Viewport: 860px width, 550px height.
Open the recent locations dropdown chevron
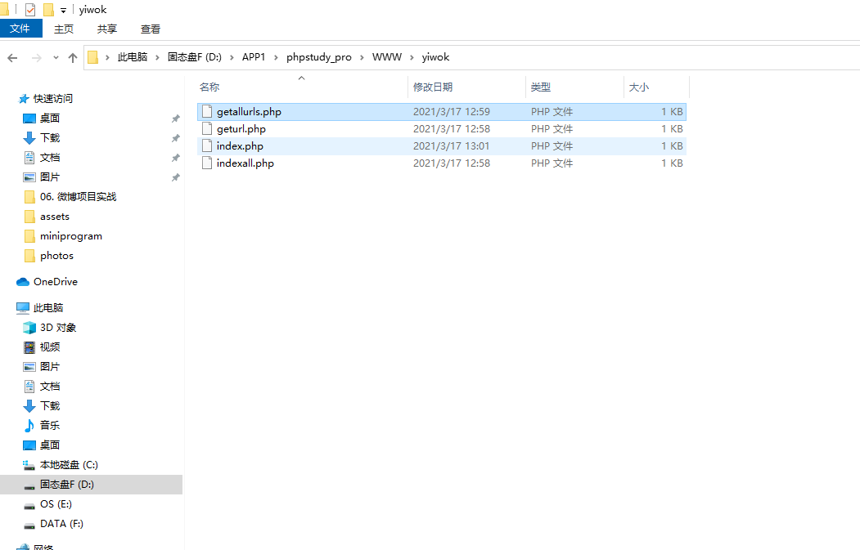tap(56, 58)
